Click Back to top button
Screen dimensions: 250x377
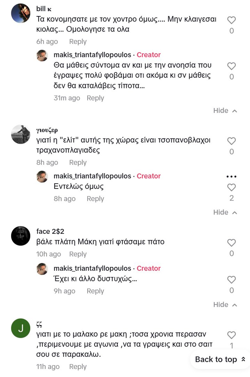pyautogui.click(x=220, y=359)
